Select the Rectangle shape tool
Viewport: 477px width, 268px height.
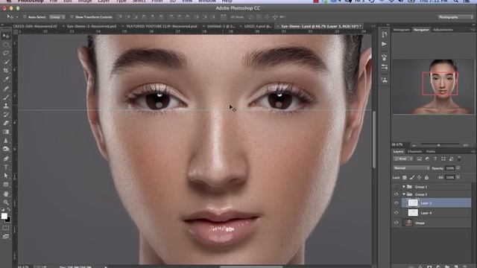pyautogui.click(x=6, y=185)
